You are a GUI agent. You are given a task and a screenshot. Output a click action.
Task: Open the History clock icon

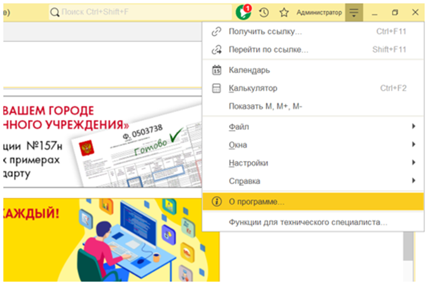pyautogui.click(x=264, y=12)
